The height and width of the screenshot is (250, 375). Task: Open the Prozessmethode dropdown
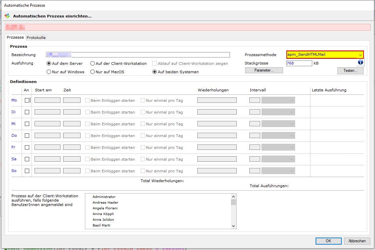click(360, 55)
